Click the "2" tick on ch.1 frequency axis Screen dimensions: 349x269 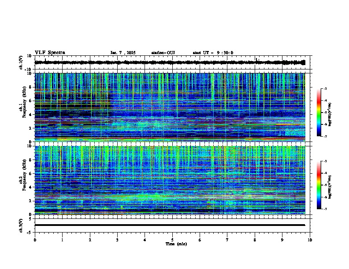tap(31, 128)
